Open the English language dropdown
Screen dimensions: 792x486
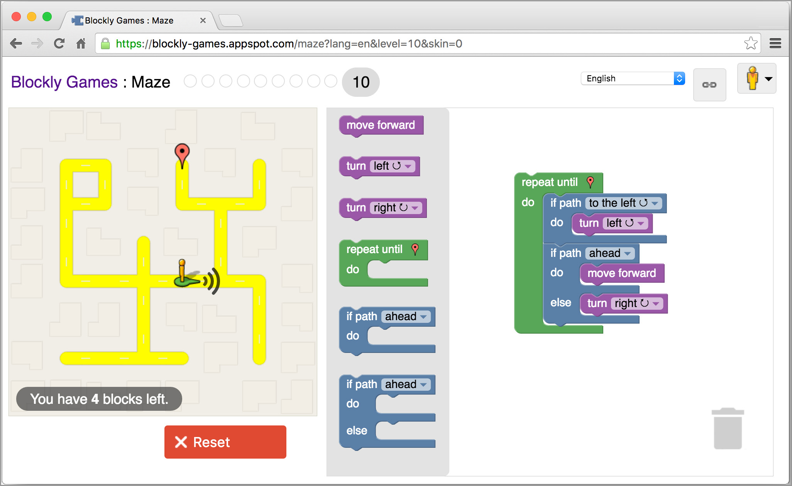633,78
